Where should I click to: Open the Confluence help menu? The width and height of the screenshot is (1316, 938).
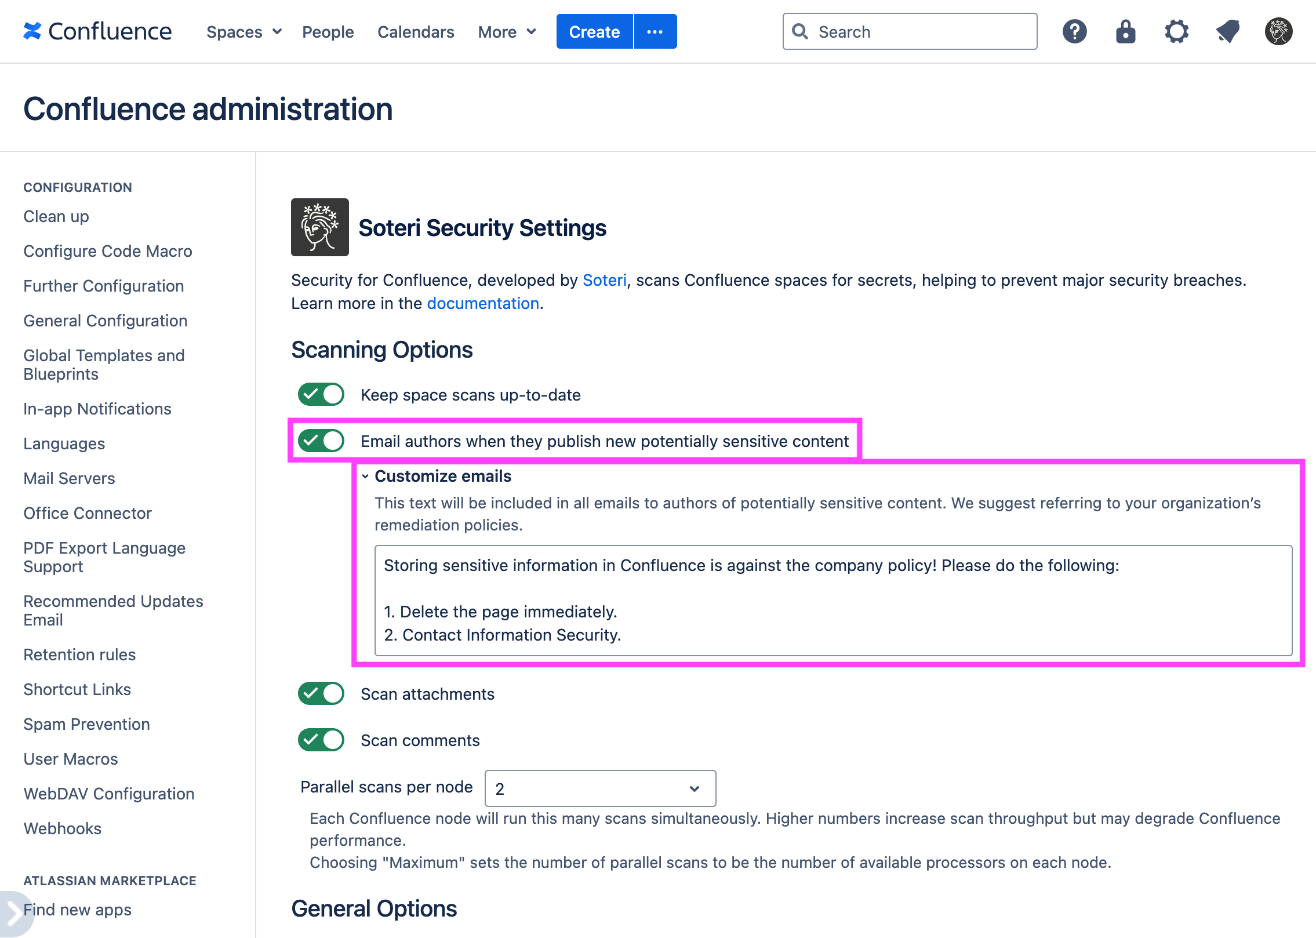click(1074, 31)
